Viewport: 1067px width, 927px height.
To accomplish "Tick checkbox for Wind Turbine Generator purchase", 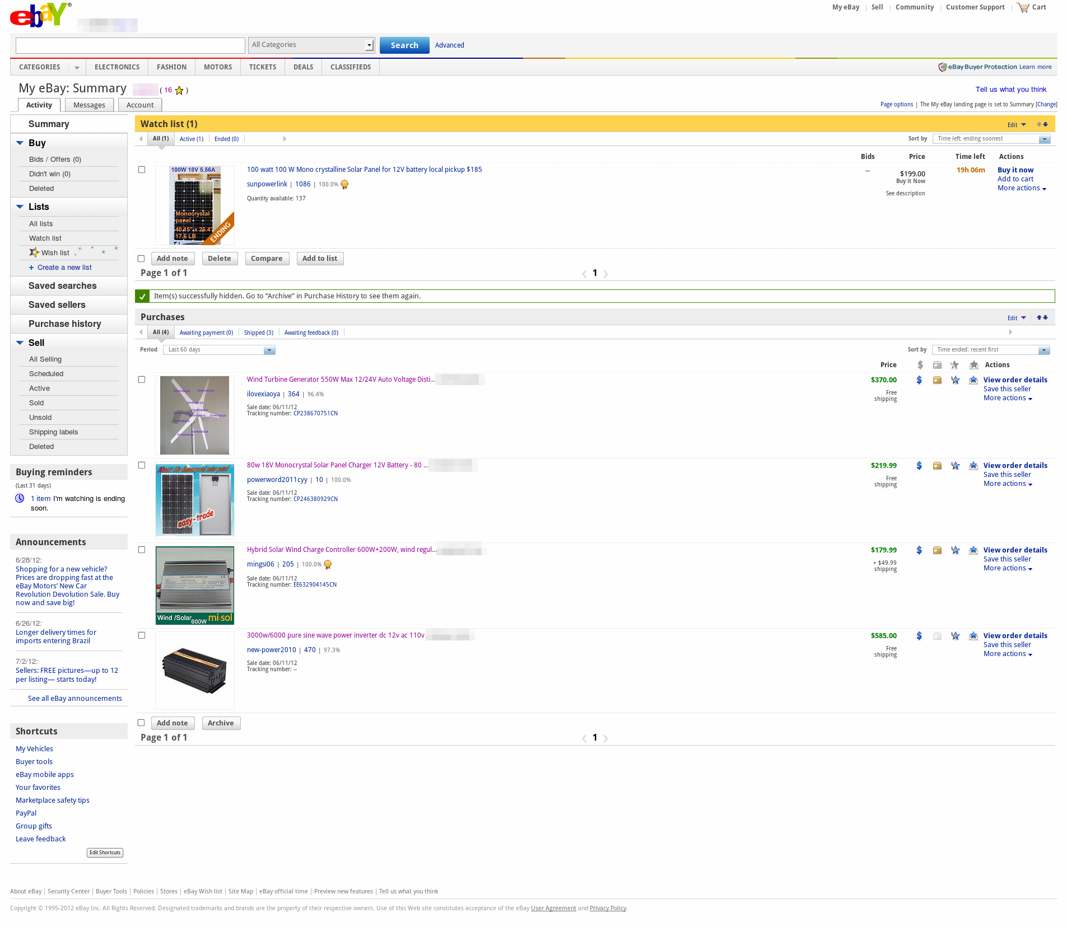I will [x=142, y=380].
